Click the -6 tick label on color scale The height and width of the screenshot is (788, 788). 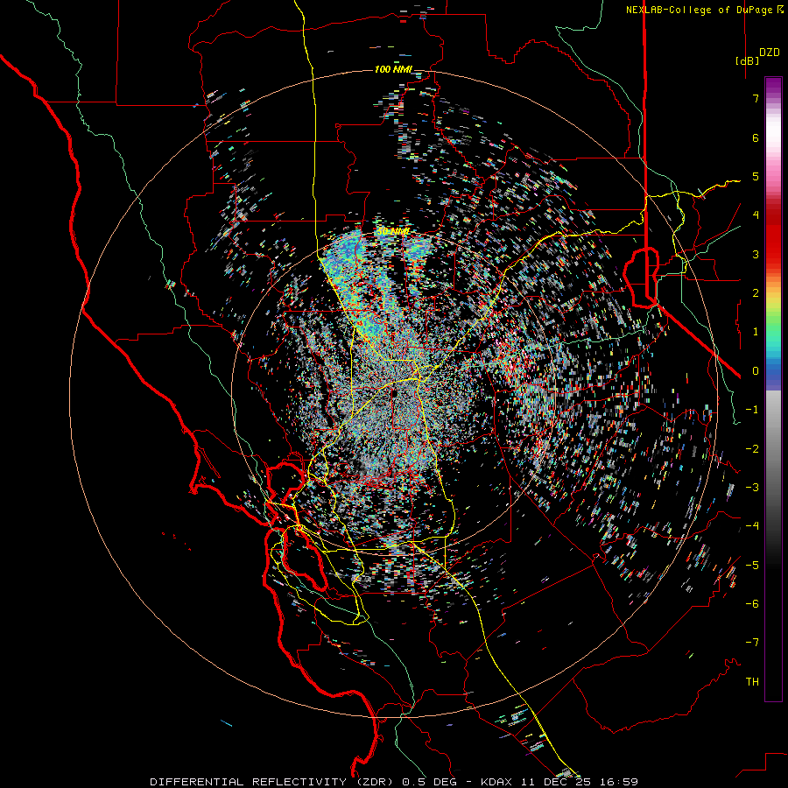752,604
